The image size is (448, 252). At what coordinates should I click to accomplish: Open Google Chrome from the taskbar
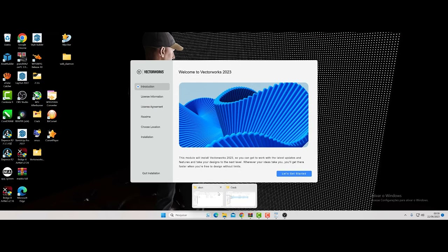click(241, 215)
